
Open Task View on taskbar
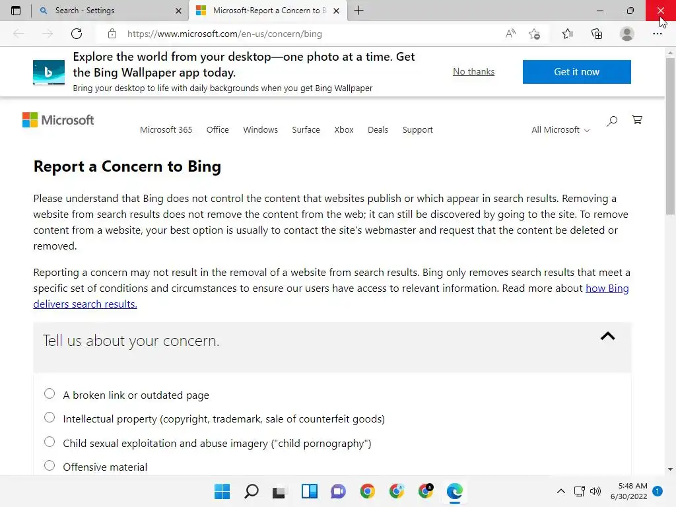click(279, 491)
